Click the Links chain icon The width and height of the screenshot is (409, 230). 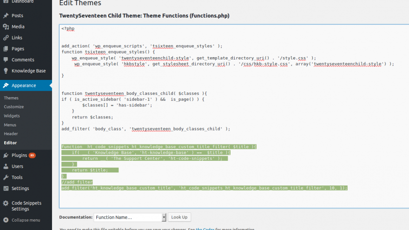click(6, 38)
